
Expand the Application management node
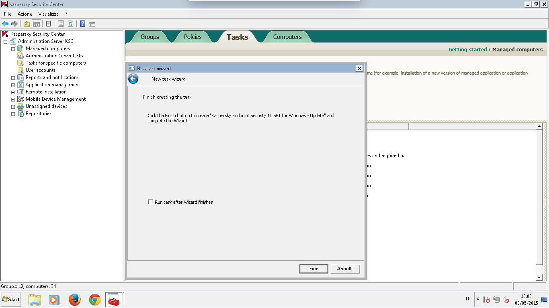(13, 85)
